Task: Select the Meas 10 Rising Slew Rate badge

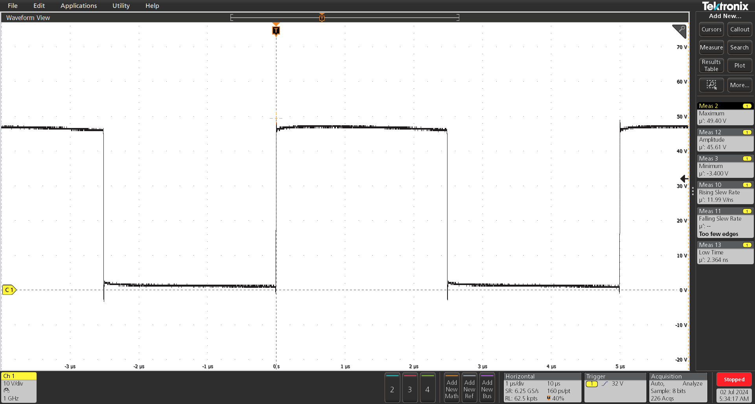Action: pos(725,192)
